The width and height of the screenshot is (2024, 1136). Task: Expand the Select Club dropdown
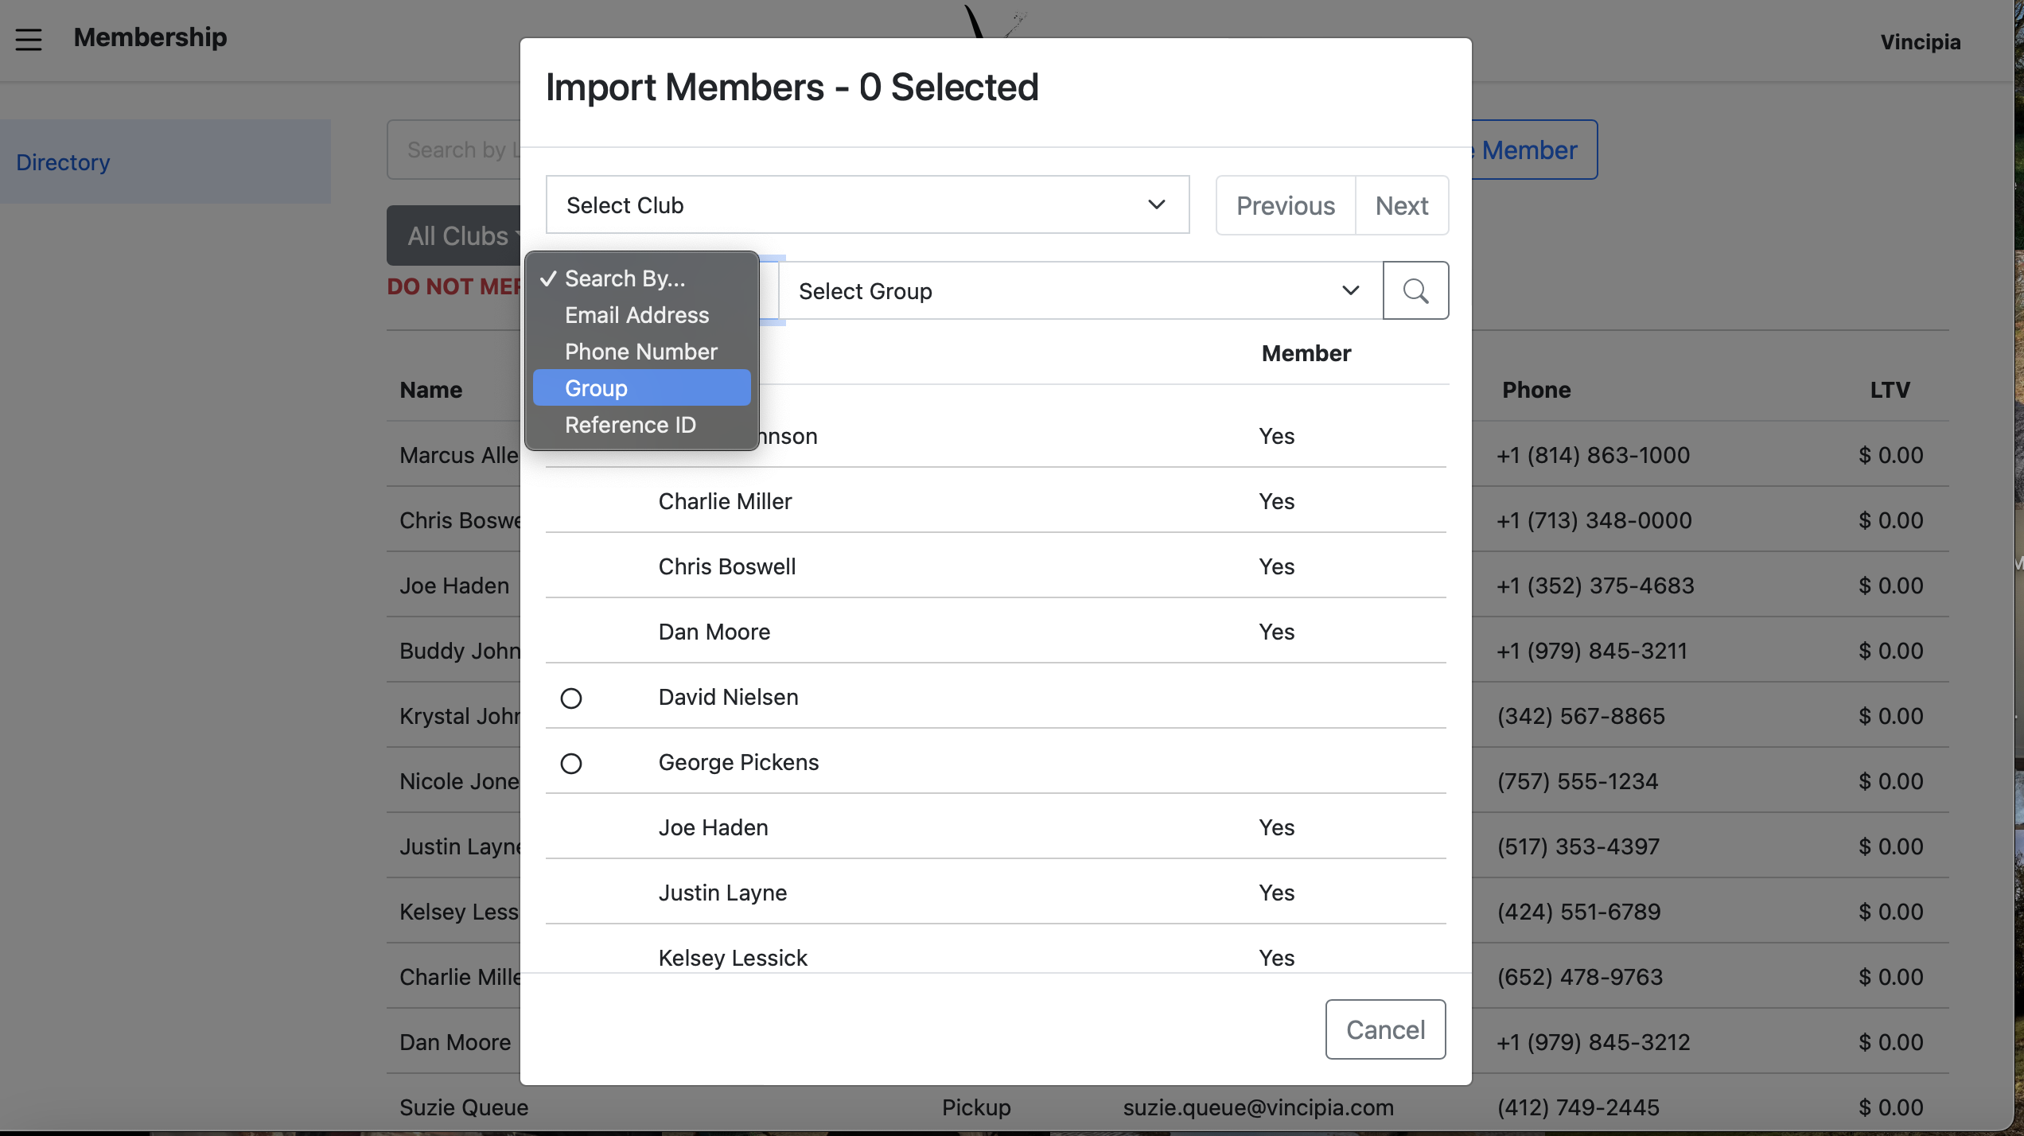coord(866,205)
